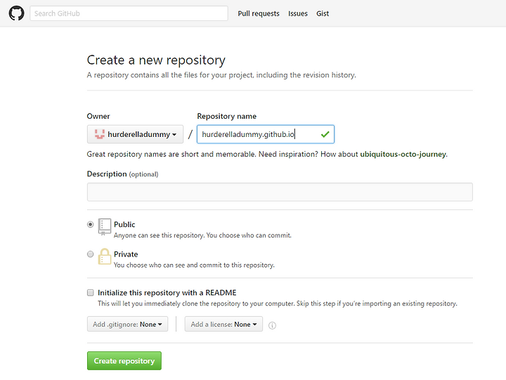Click the Public repository book icon
This screenshot has width=506, height=380.
[x=104, y=227]
